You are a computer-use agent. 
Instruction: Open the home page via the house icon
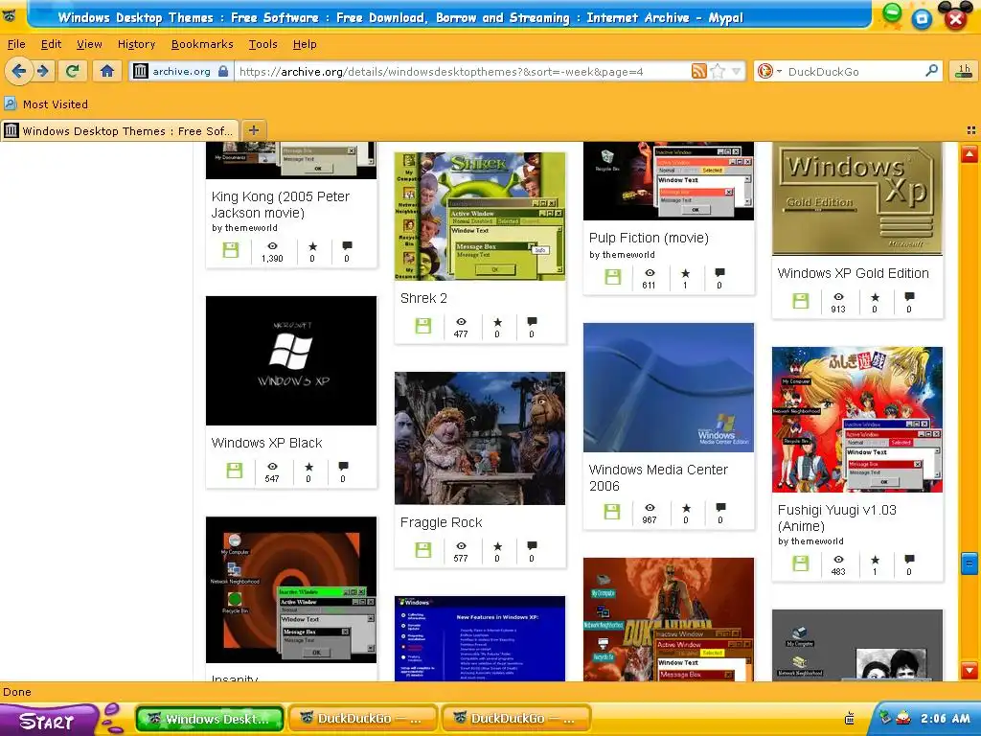click(x=107, y=71)
